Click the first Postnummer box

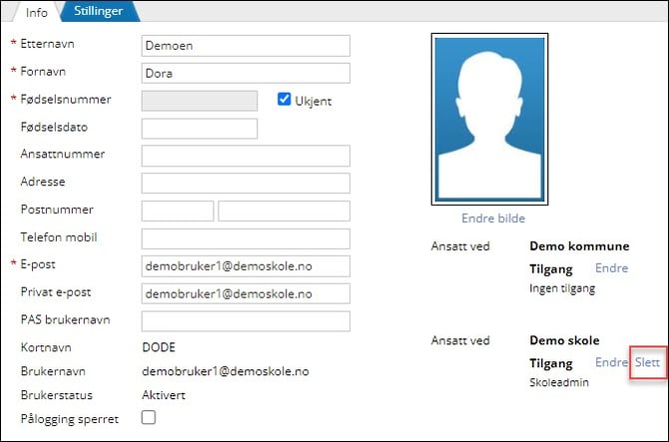pos(178,211)
